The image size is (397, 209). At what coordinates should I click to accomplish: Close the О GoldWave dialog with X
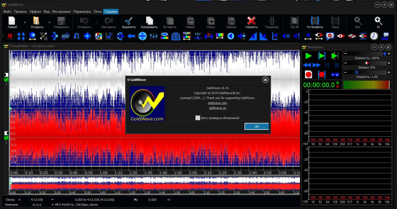point(265,80)
